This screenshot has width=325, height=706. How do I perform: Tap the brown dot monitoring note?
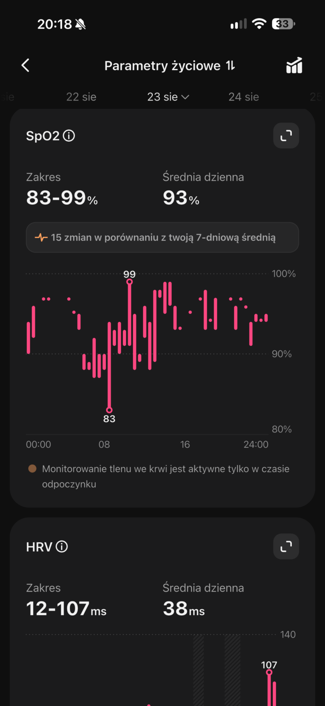32,469
